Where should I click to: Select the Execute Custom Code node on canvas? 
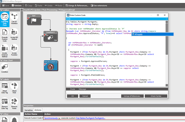click(51, 66)
